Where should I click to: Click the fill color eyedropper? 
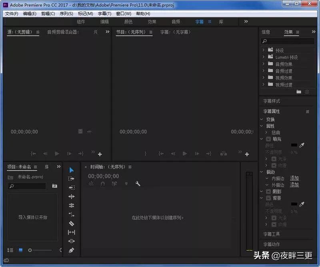coord(302,145)
